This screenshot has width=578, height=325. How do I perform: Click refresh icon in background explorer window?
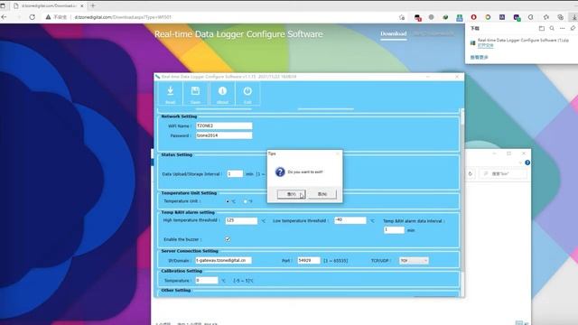(470, 173)
